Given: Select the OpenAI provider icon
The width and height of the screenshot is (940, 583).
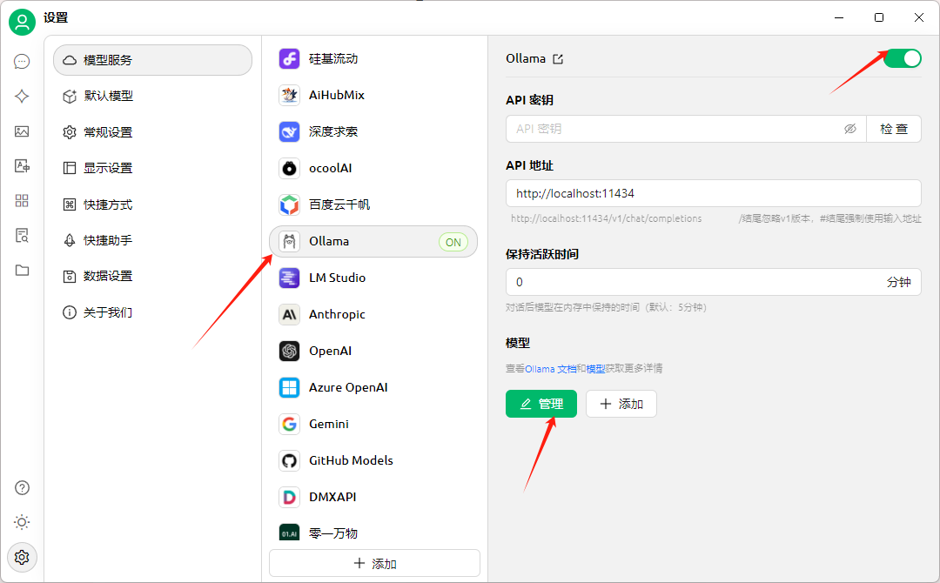Looking at the screenshot, I should coord(290,352).
